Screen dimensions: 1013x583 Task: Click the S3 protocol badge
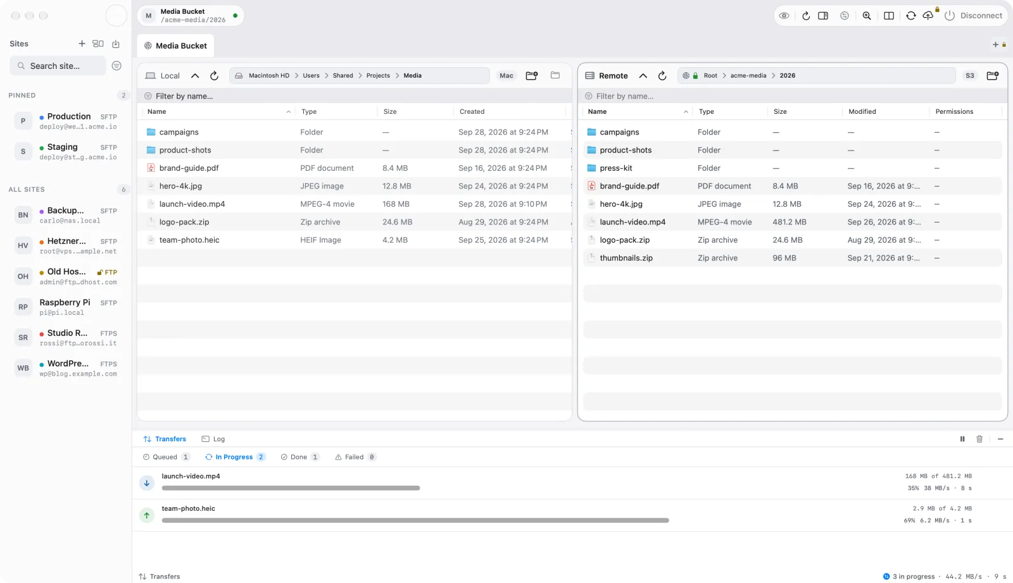970,76
